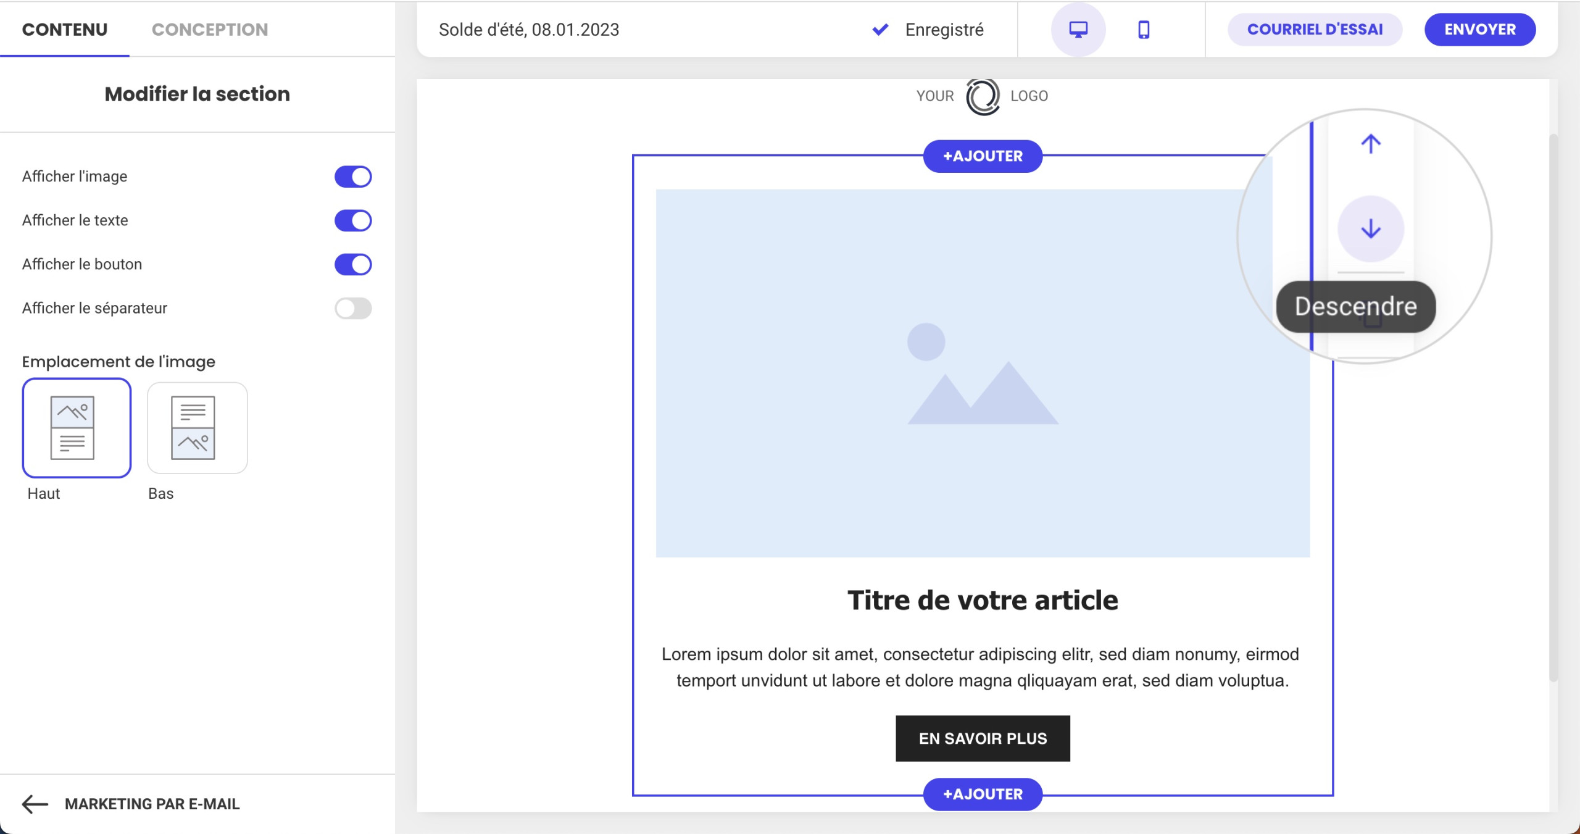
Task: Click the bottom +AJOUTER button
Action: click(983, 794)
